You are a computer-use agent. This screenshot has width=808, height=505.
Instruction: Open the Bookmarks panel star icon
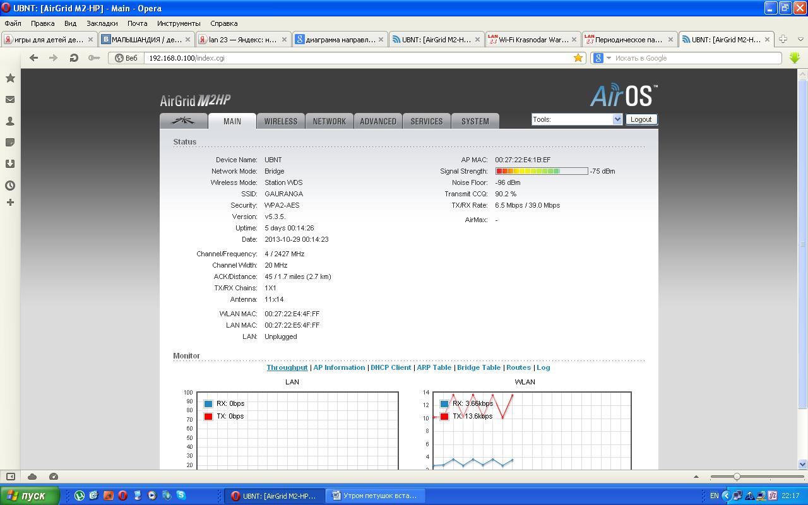point(10,78)
